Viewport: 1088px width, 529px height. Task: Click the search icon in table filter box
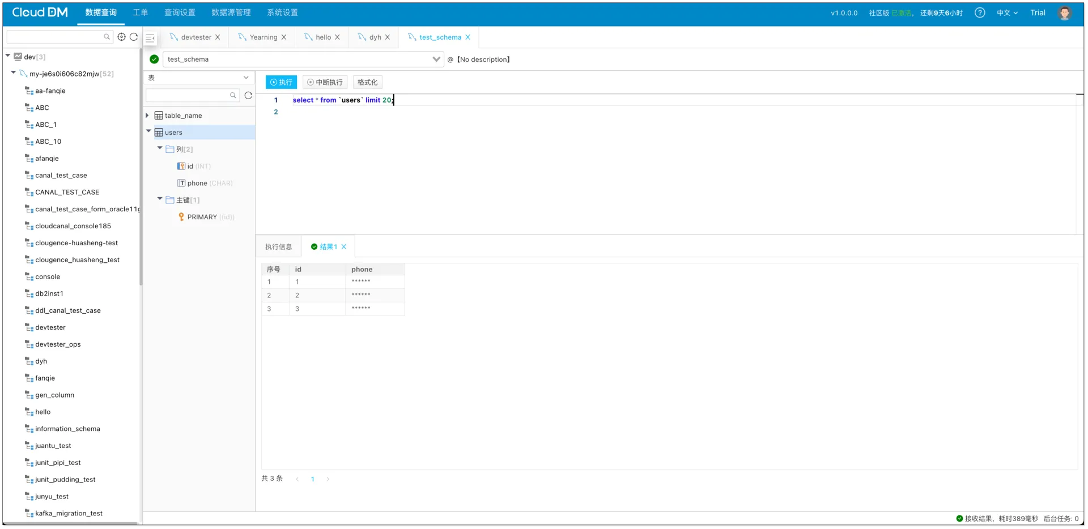[x=233, y=95]
